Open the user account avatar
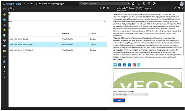 181,4
